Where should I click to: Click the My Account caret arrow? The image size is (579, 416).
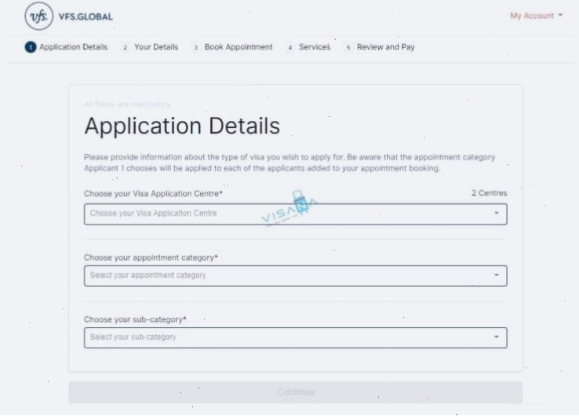coord(560,15)
